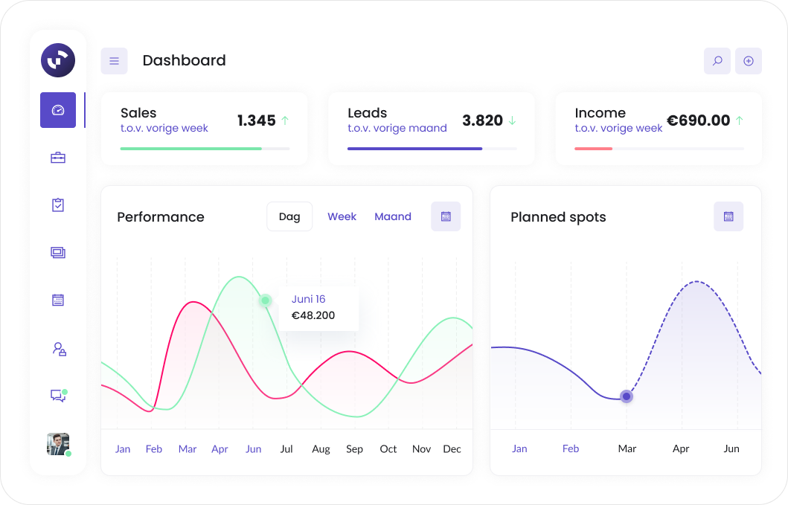Click the user lock icon in sidebar
The width and height of the screenshot is (788, 505).
tap(59, 348)
